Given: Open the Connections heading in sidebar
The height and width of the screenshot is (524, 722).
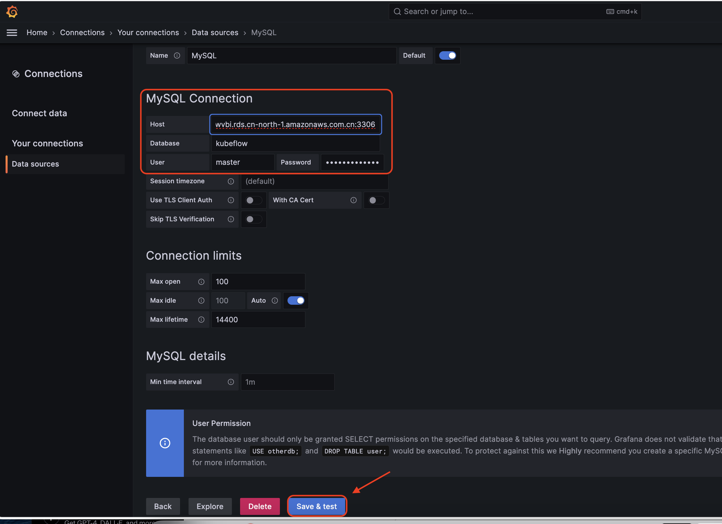Looking at the screenshot, I should [54, 74].
